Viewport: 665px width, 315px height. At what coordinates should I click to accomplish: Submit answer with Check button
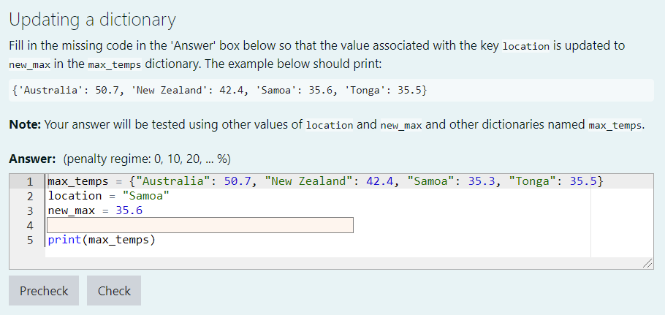pyautogui.click(x=114, y=290)
